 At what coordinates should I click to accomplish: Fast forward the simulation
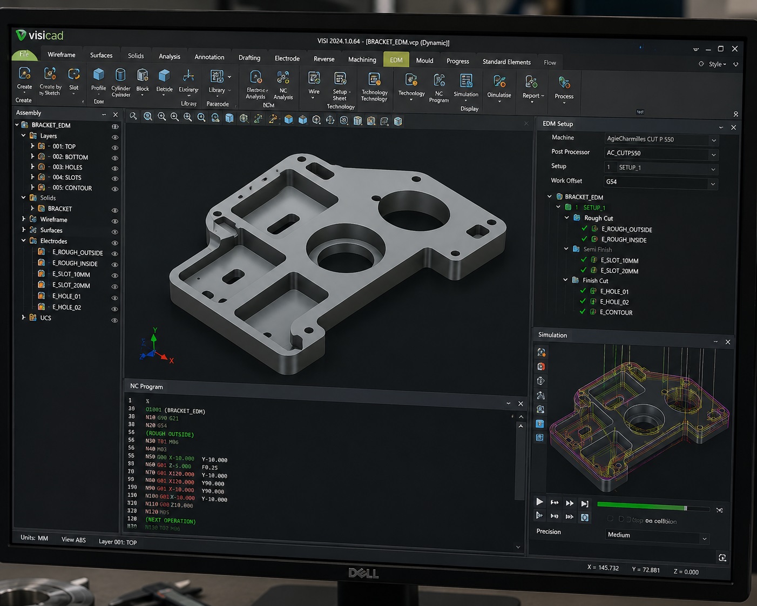(570, 503)
